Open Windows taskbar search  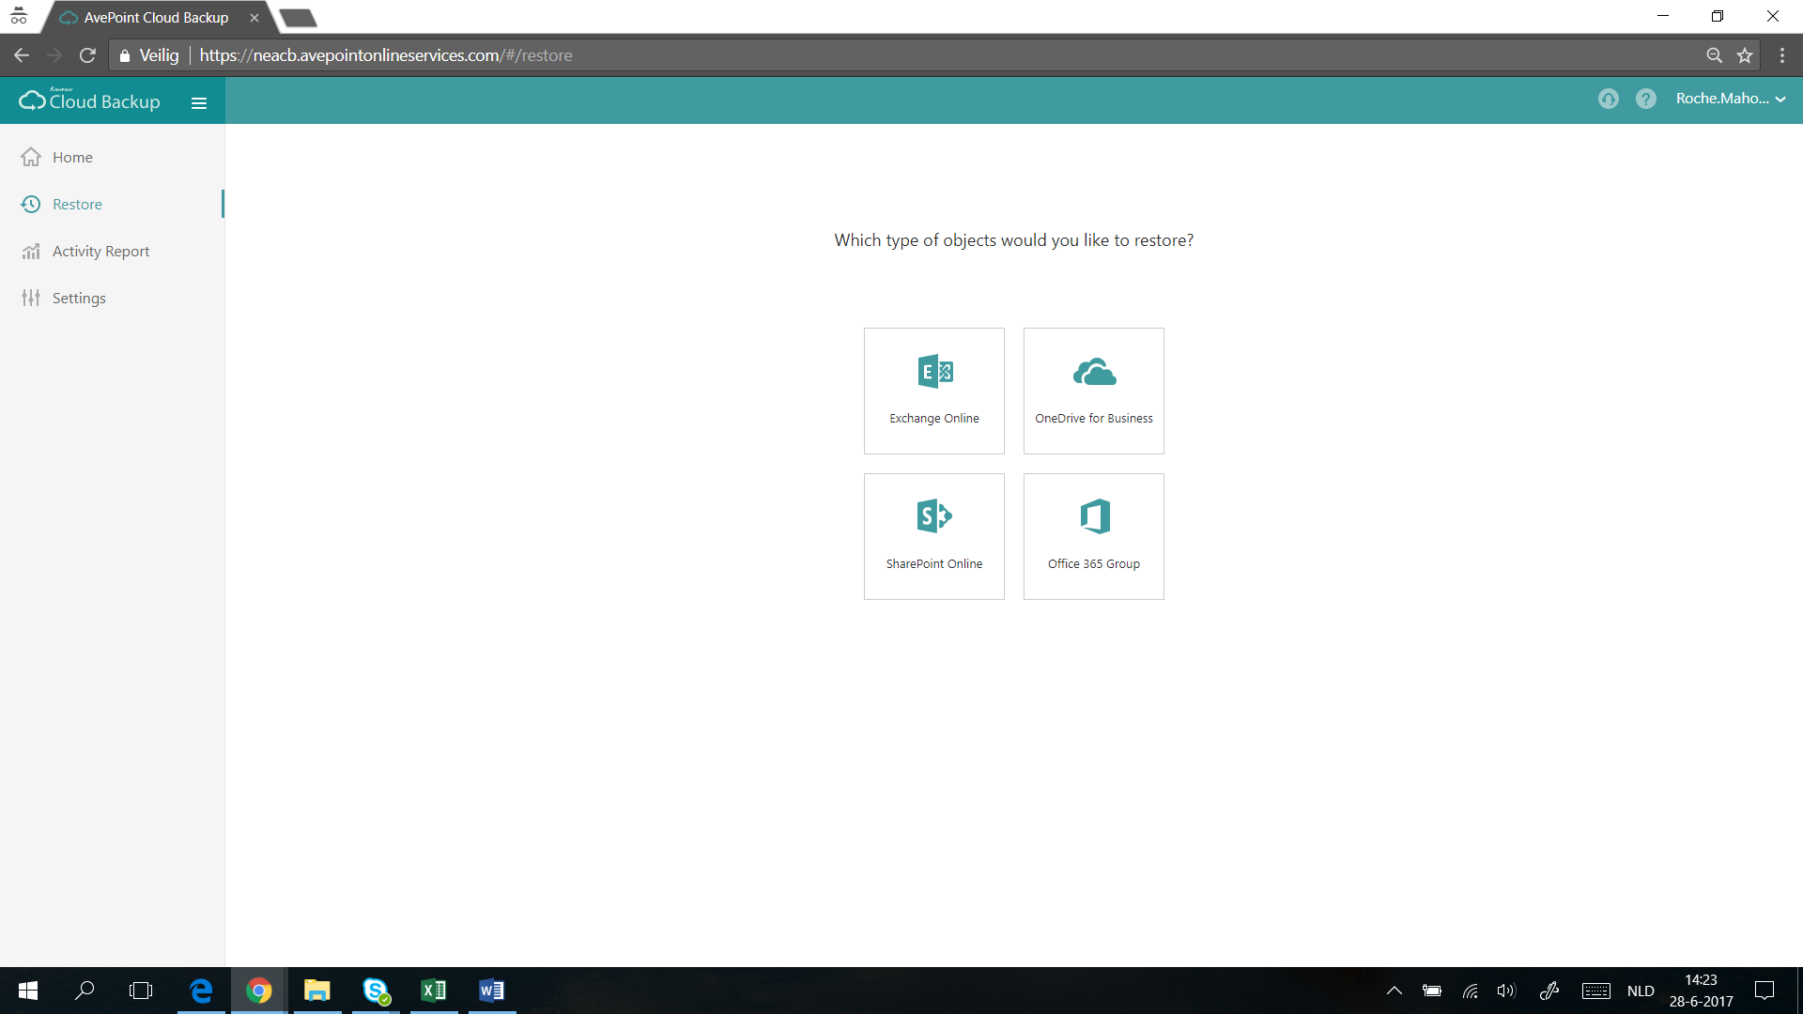[x=85, y=991]
